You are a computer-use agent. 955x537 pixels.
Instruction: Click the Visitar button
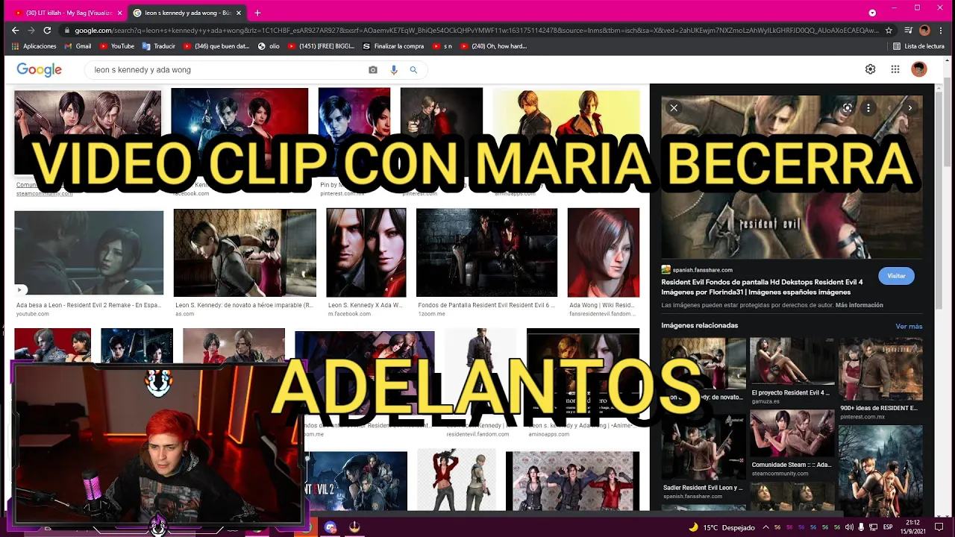point(896,276)
